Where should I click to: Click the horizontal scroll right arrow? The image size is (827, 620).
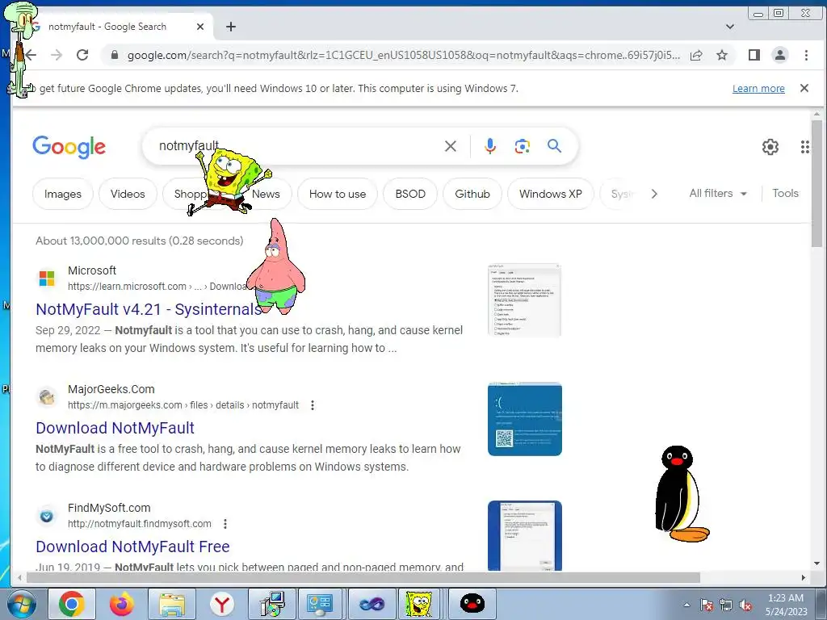804,578
